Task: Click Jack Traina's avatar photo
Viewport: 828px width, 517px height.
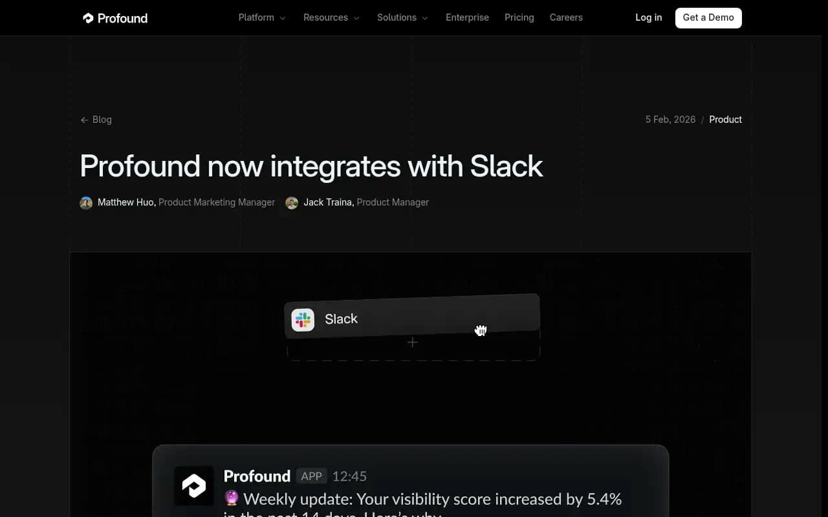Action: click(x=292, y=202)
